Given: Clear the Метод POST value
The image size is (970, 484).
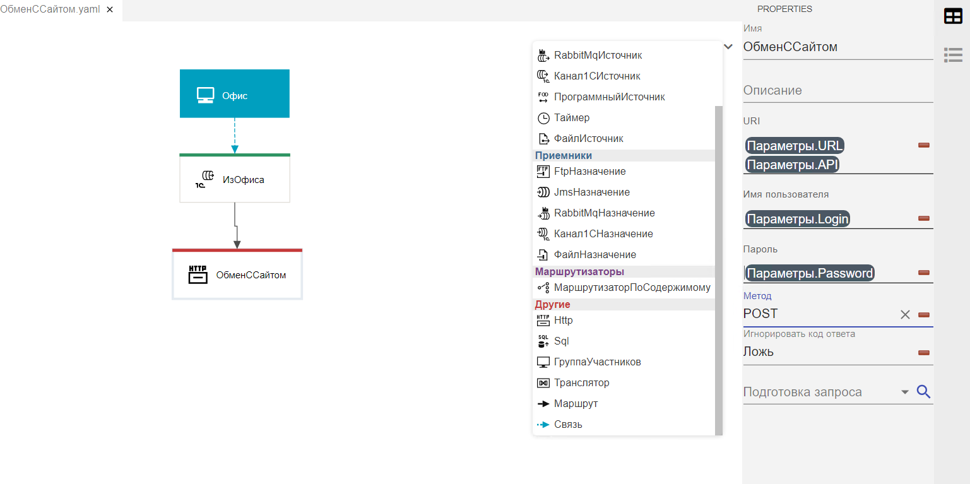Looking at the screenshot, I should pyautogui.click(x=905, y=314).
